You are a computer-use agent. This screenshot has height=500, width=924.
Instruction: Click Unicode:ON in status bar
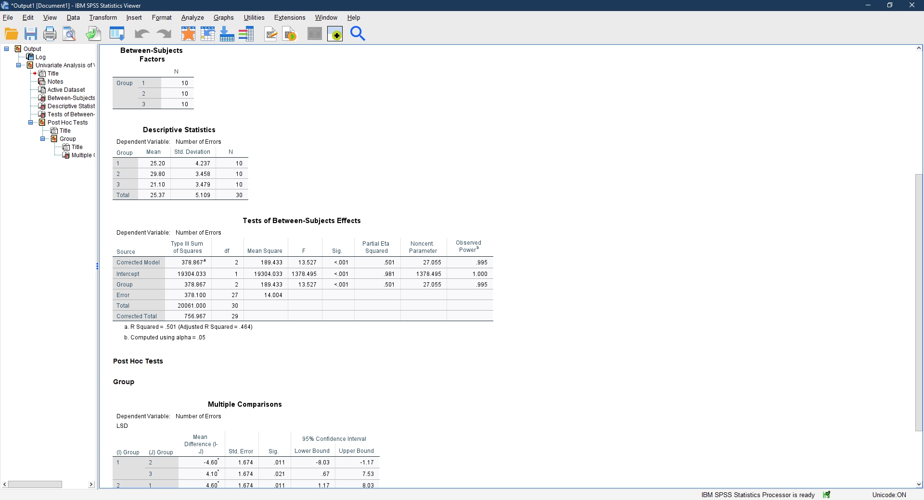(889, 495)
